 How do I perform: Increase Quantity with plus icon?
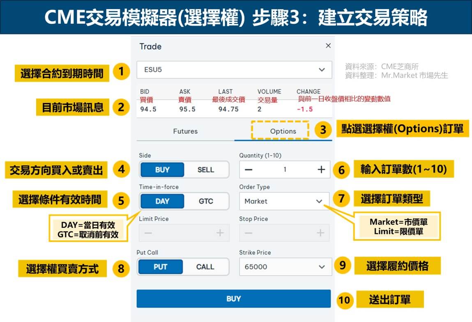point(321,169)
